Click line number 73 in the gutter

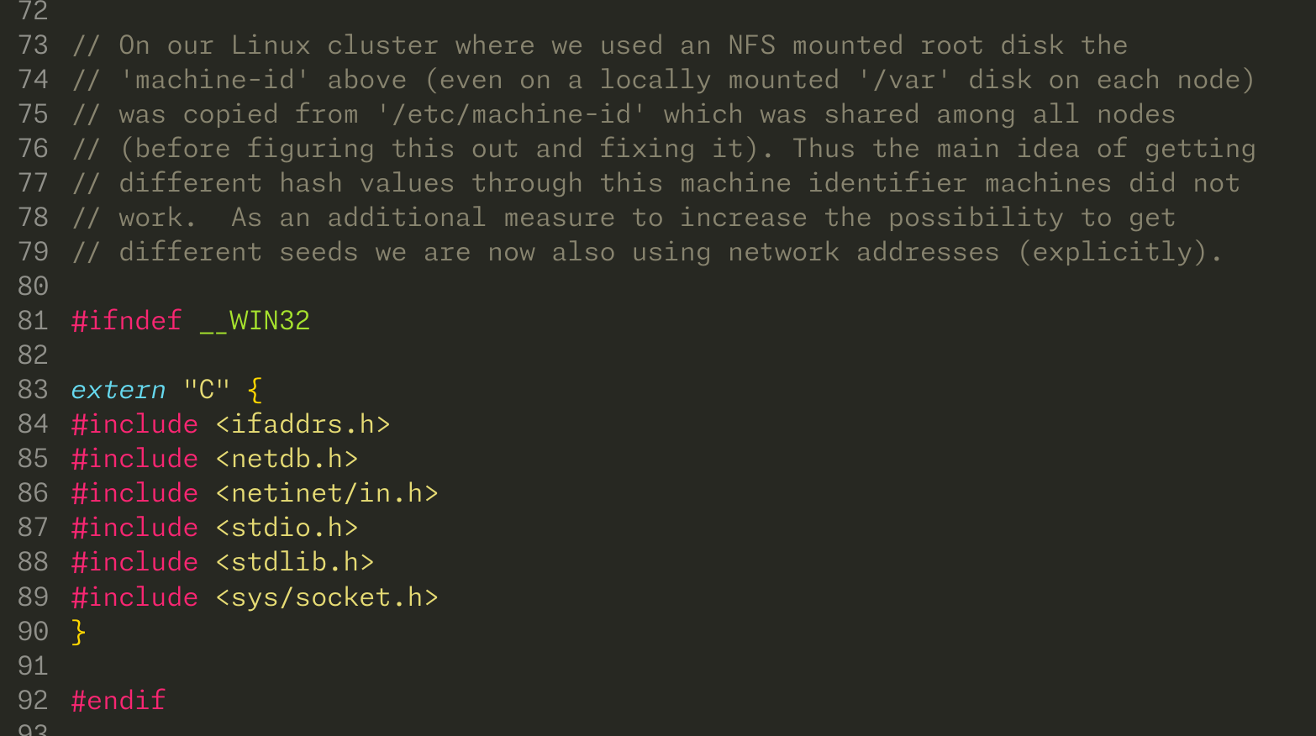pyautogui.click(x=33, y=45)
